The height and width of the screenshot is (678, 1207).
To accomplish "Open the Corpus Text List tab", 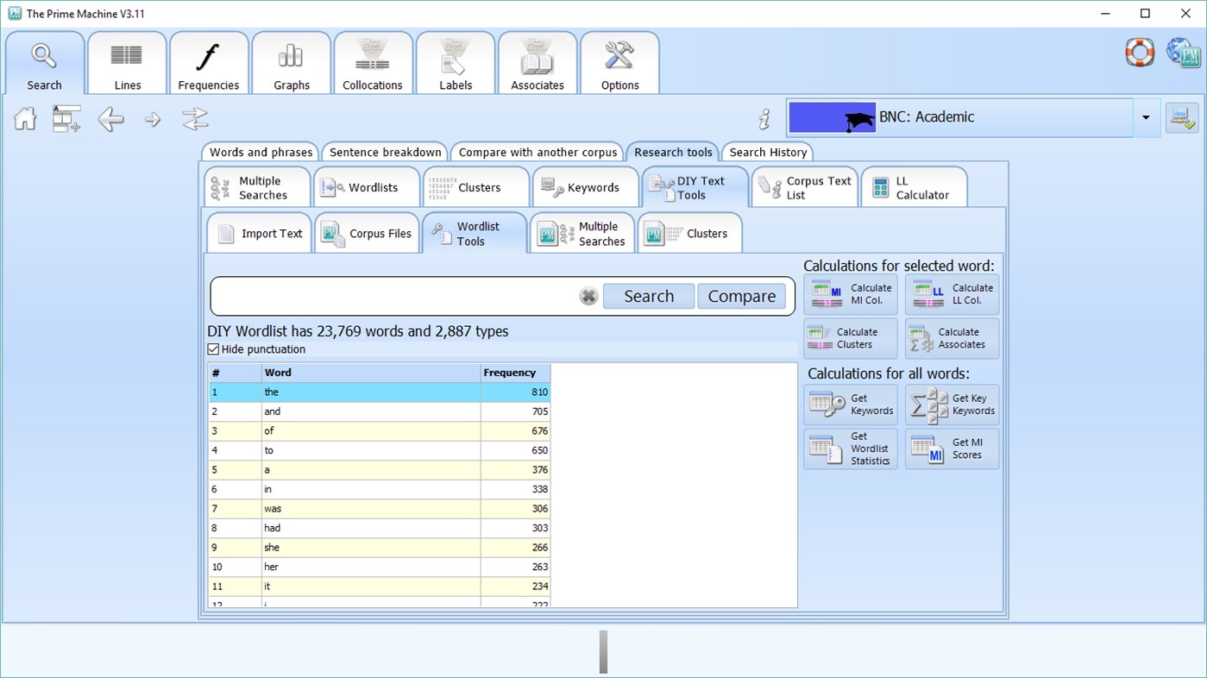I will click(x=805, y=187).
